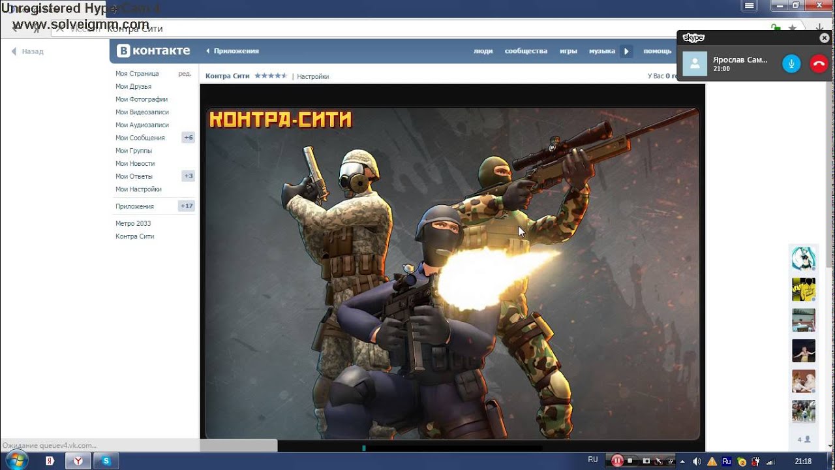Click the '+3' answers counter badge

click(189, 176)
